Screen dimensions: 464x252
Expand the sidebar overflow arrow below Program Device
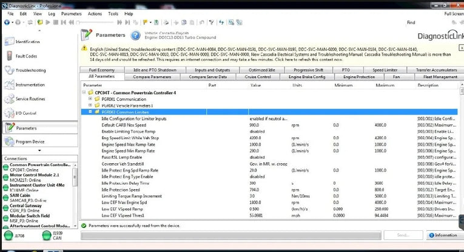click(x=39, y=150)
